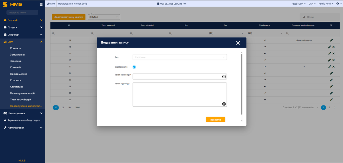Select 1000 rows per page option
Image resolution: width=343 pixels, height=163 pixels.
pos(77,107)
